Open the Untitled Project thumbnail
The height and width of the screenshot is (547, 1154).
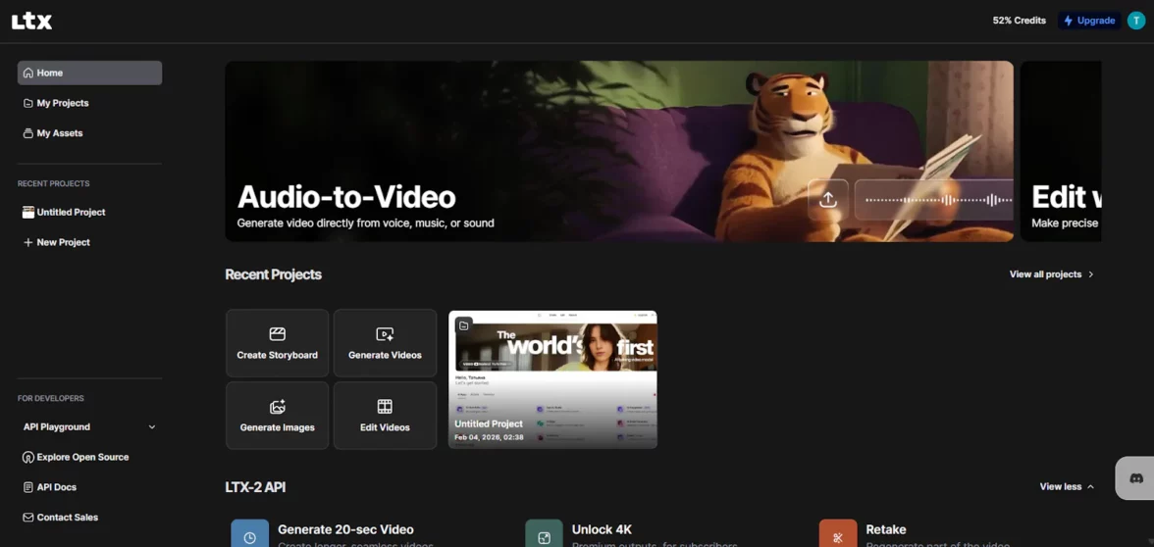click(552, 379)
